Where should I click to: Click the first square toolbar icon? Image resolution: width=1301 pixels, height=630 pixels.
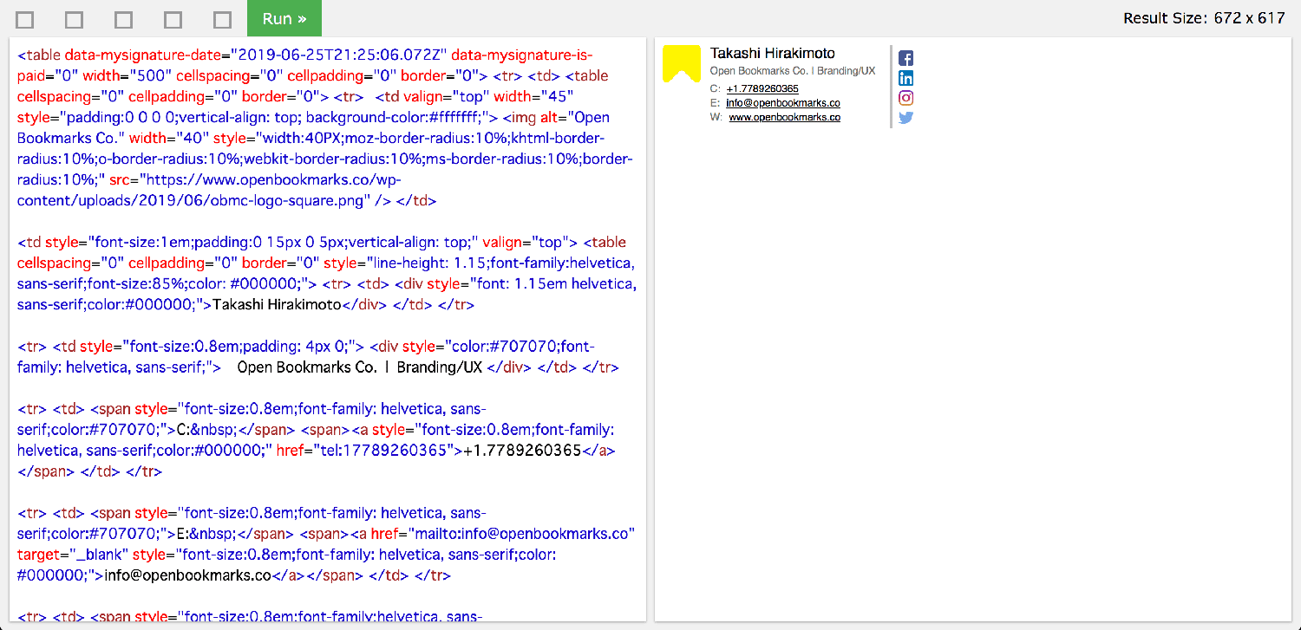(x=25, y=19)
